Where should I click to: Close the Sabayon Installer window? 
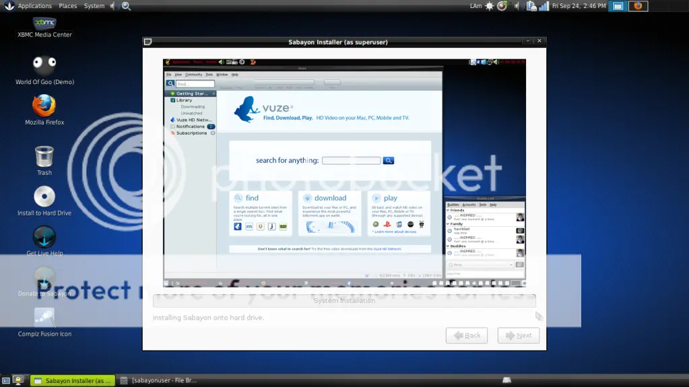coord(539,41)
